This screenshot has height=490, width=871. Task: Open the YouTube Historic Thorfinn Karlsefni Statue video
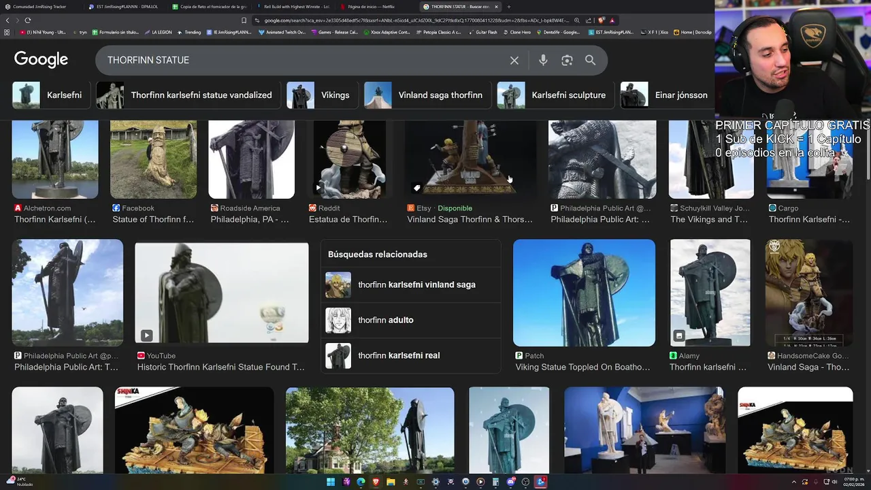(x=221, y=293)
